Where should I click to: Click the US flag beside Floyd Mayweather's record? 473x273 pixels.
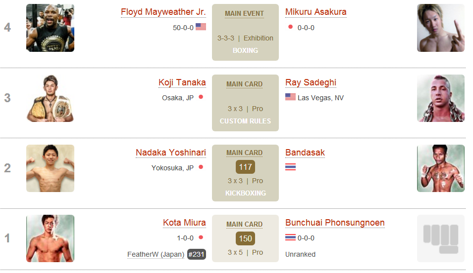tap(201, 27)
